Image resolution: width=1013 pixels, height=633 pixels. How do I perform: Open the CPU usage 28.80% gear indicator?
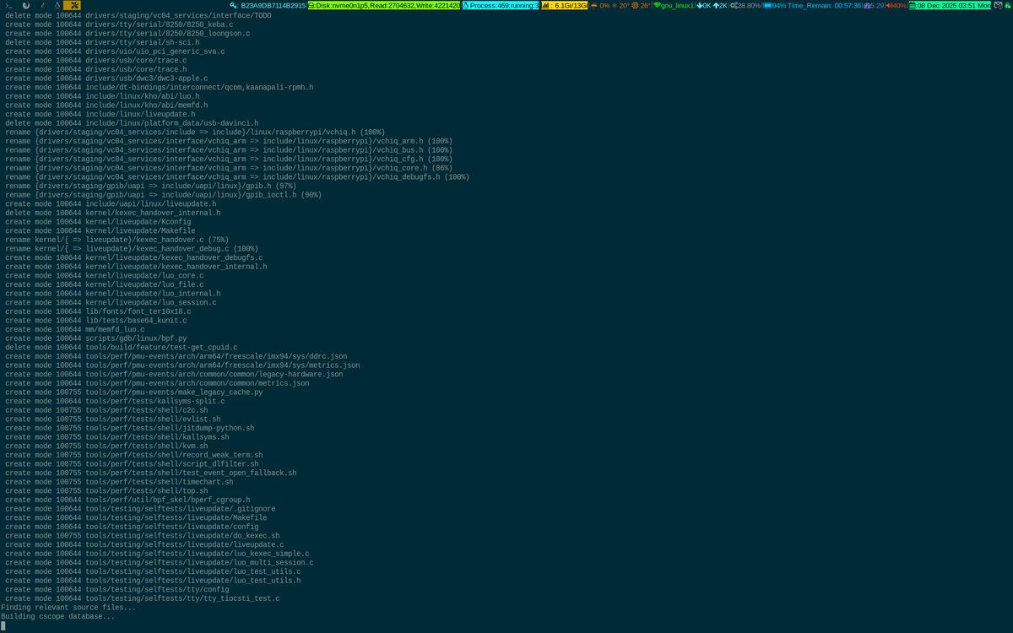click(745, 5)
